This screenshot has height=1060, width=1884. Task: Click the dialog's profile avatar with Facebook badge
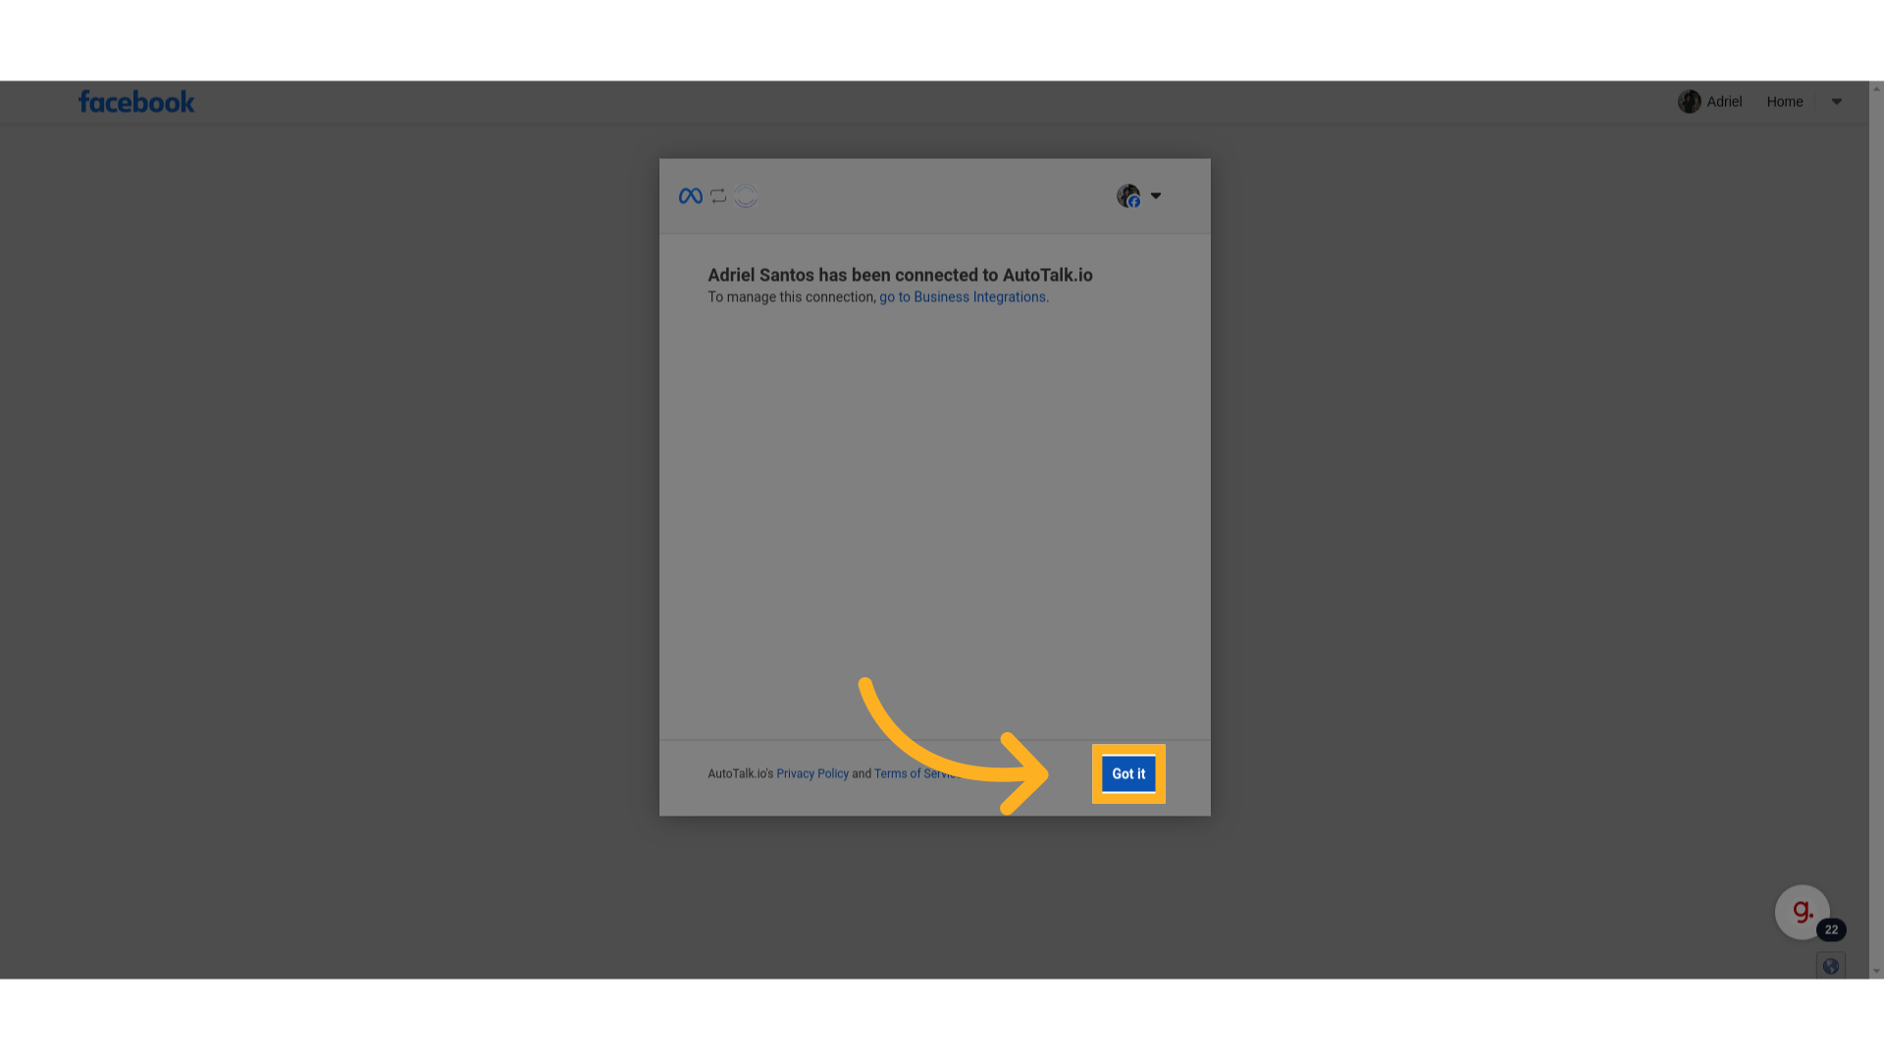coord(1128,196)
